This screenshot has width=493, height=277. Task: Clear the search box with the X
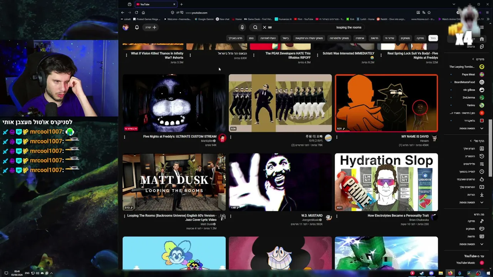coord(265,27)
